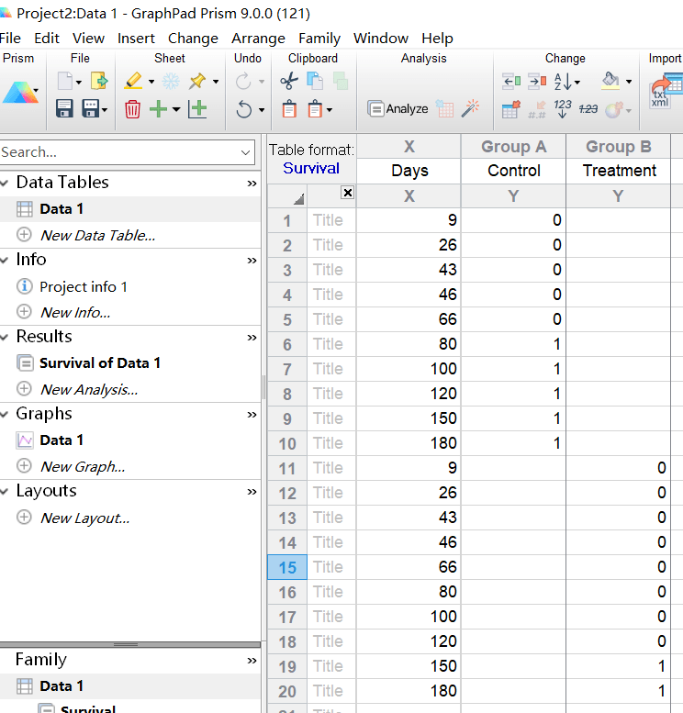This screenshot has width=683, height=713.
Task: Expand the Results section chevron
Action: (252, 338)
